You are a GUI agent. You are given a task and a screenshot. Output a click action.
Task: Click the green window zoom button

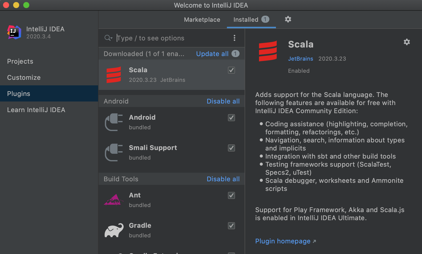point(26,5)
